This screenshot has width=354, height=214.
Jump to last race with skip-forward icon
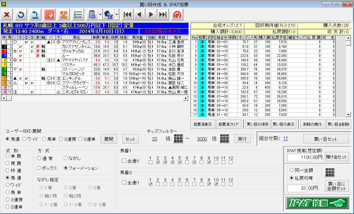[x=163, y=15]
